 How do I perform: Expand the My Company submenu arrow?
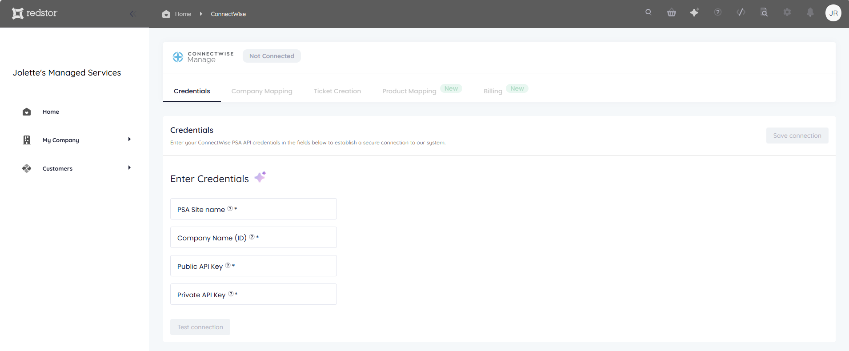tap(129, 139)
